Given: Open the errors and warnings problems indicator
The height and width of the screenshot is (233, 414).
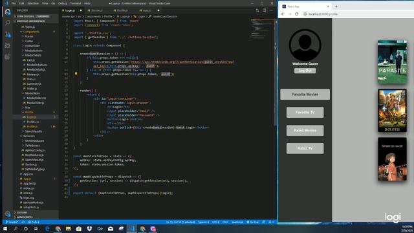Looking at the screenshot, I should coord(34,222).
